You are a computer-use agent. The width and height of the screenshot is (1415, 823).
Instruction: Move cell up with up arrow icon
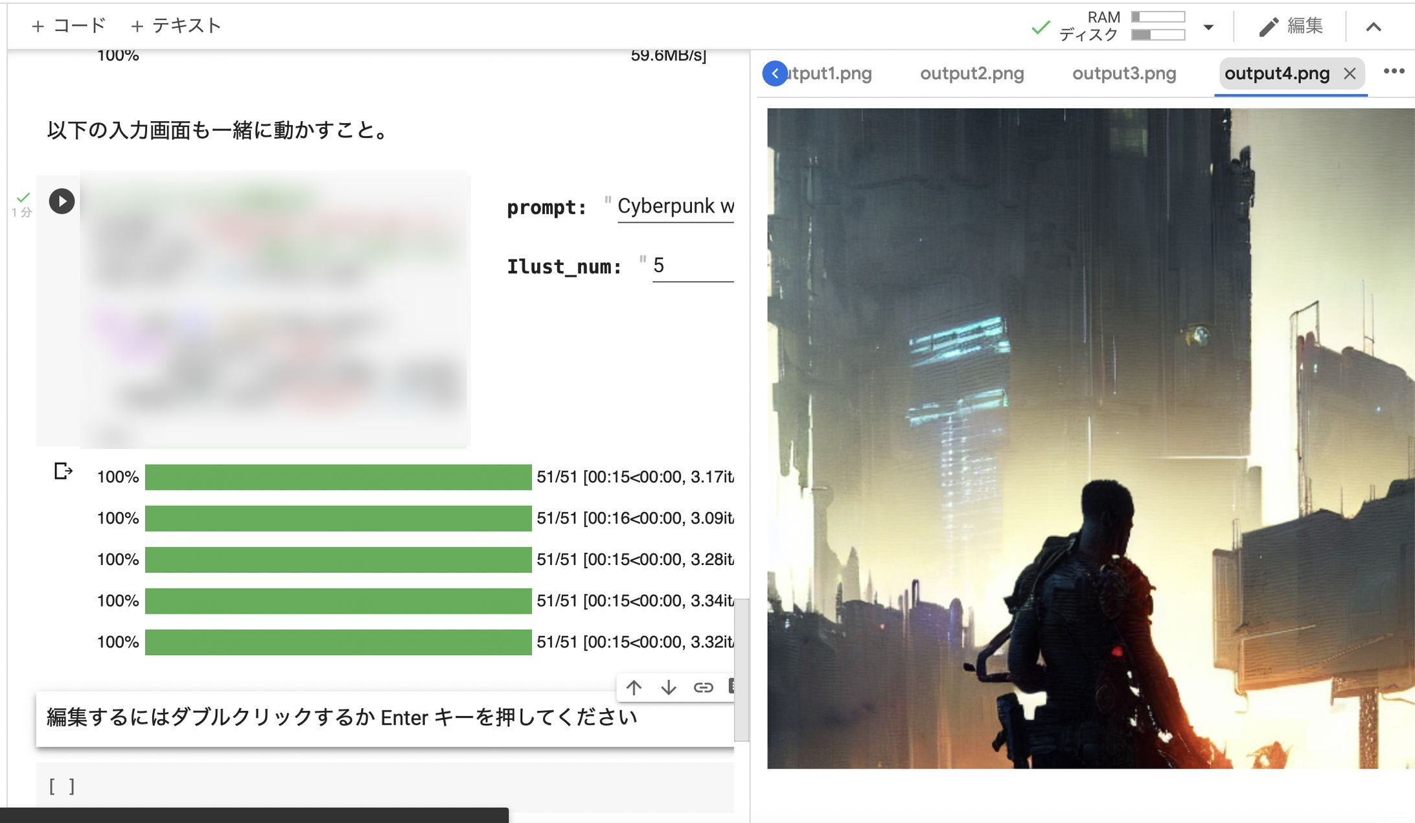pos(634,688)
